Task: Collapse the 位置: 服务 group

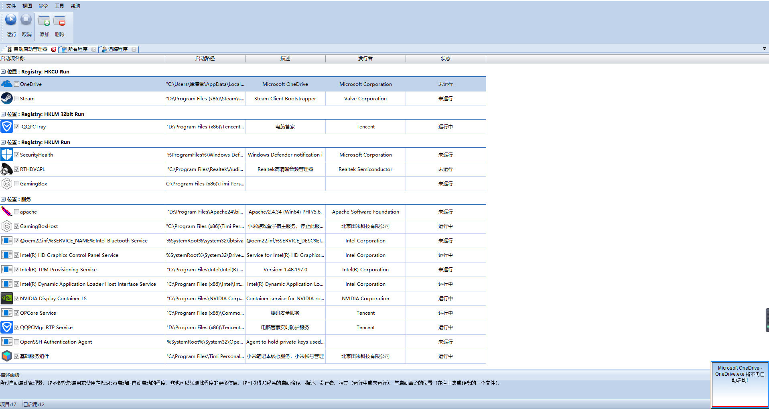Action: 3,199
